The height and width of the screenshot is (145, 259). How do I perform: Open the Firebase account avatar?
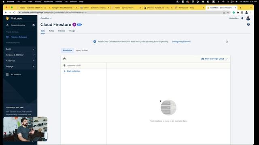click(x=248, y=18)
